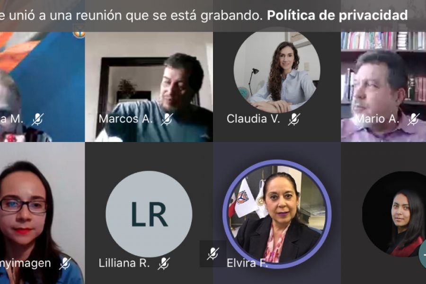
Task: Open the Política de privacidad link
Action: (x=337, y=15)
